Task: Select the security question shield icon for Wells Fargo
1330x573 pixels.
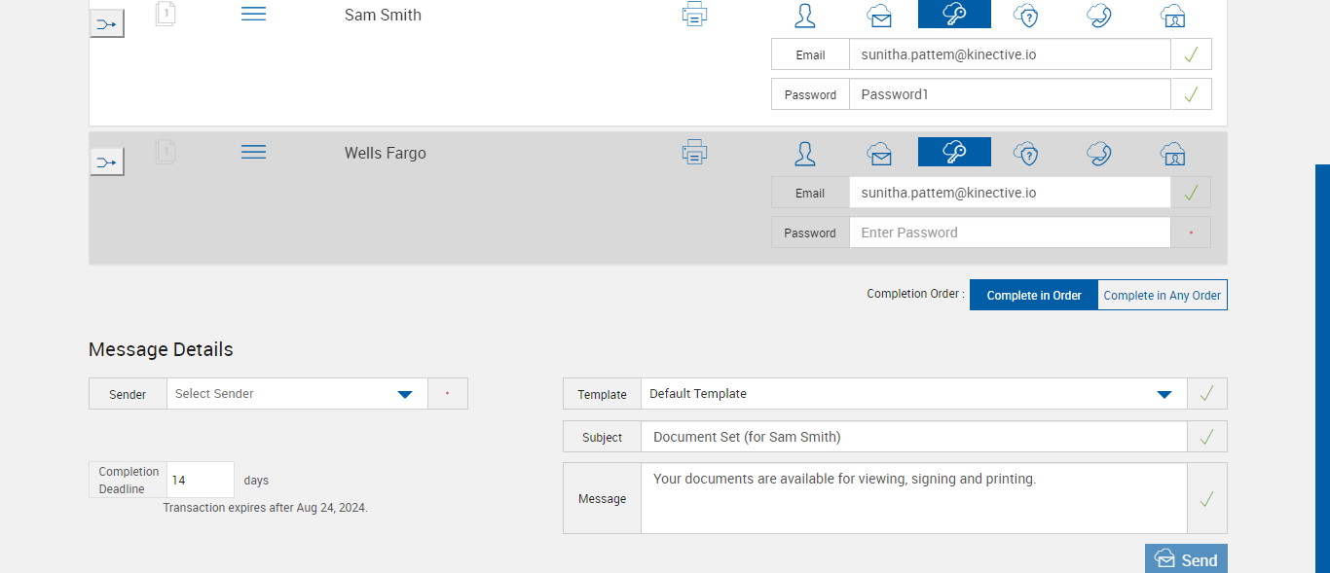Action: 1025,153
